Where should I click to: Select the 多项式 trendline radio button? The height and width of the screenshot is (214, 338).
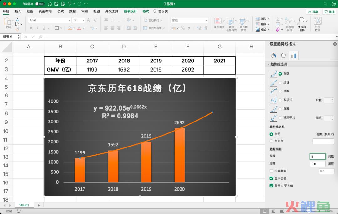coord(280,100)
